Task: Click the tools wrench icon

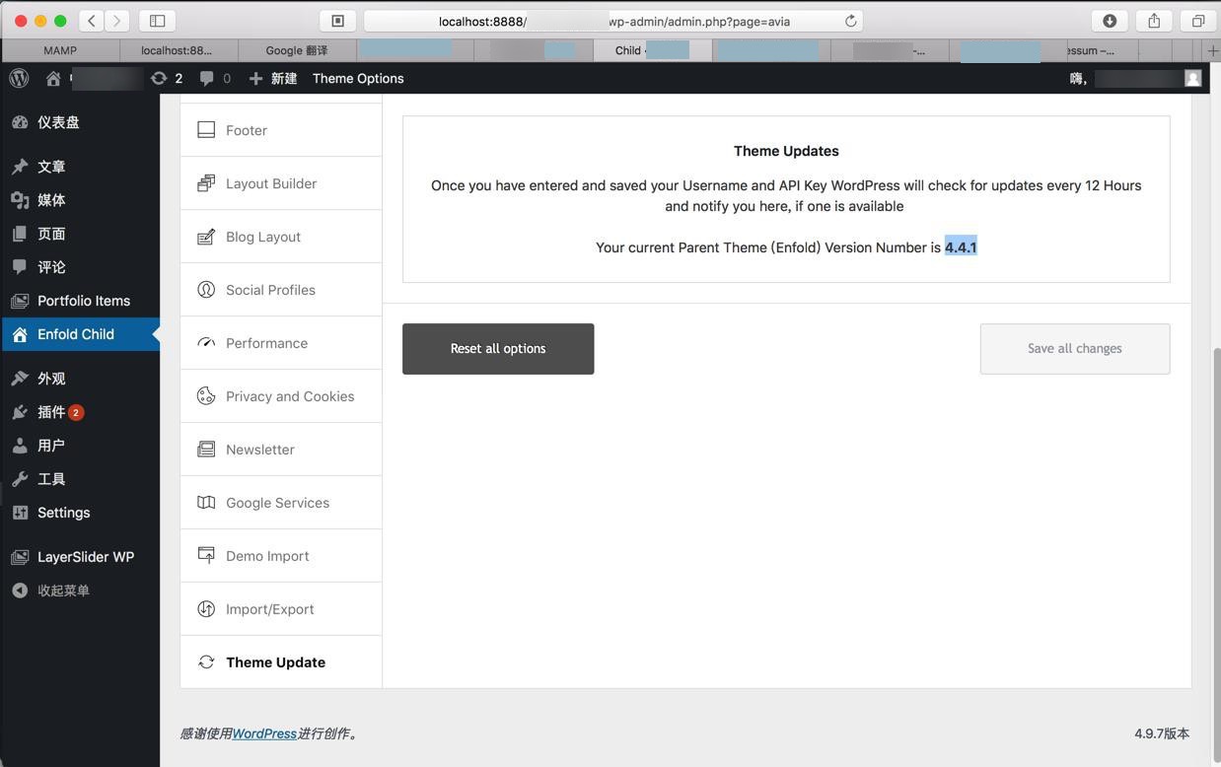Action: coord(20,479)
